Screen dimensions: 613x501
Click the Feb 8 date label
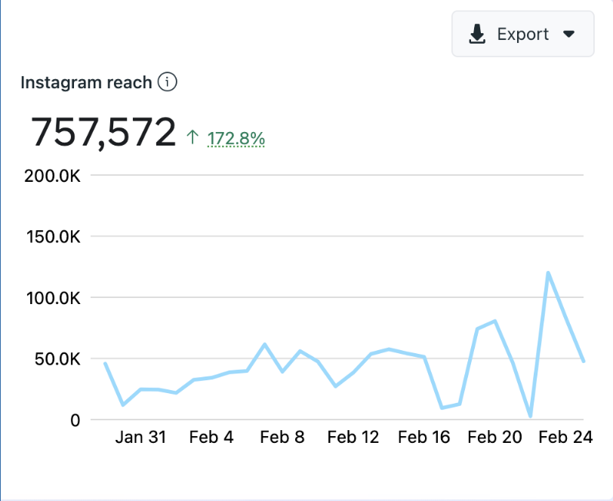pos(282,438)
